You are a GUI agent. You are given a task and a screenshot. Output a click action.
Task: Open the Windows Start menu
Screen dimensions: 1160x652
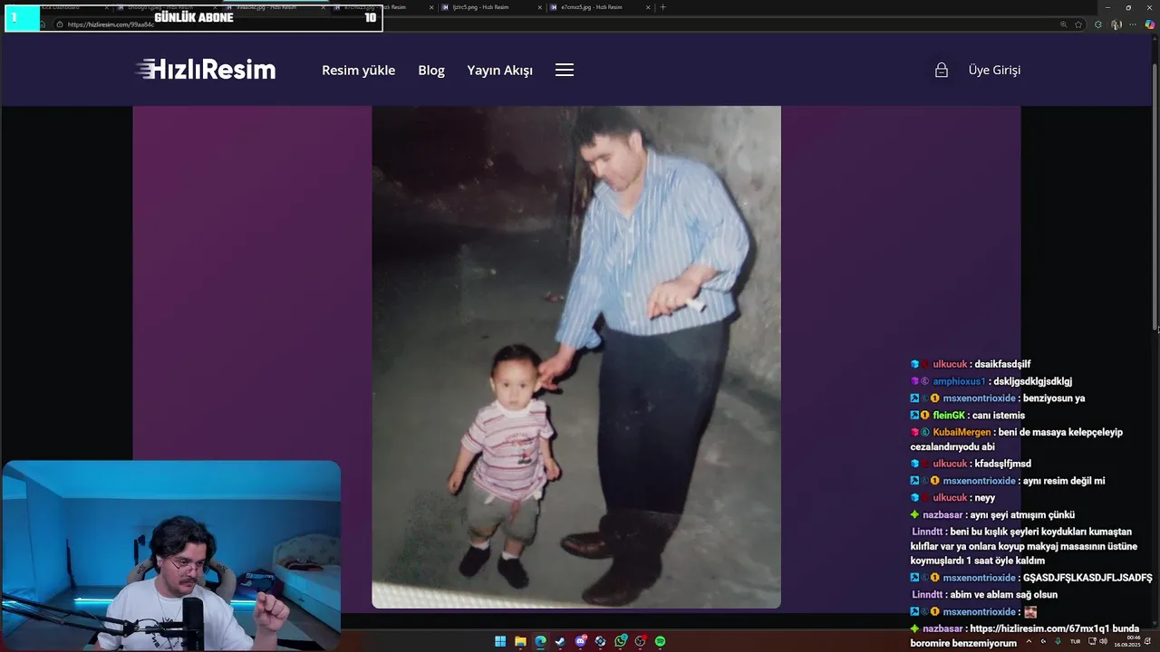500,641
